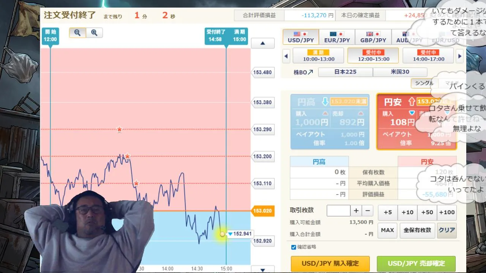Confirm USD/JPY 購入確定 purchase
Viewport: 486px width, 273px height.
click(x=330, y=264)
